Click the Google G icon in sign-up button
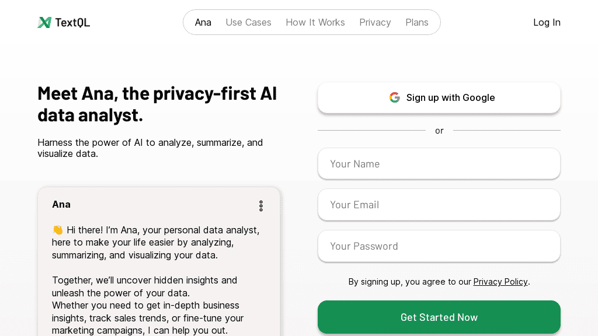 click(395, 97)
